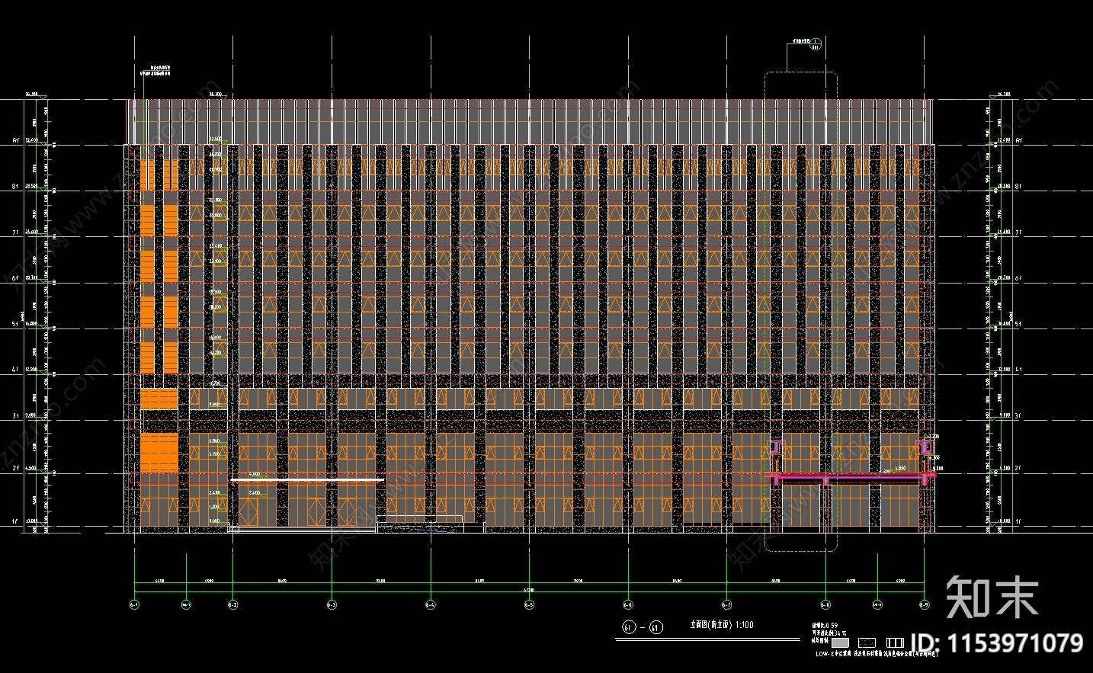
Task: Click grid axis bubble G-9
Action: pyautogui.click(x=924, y=605)
